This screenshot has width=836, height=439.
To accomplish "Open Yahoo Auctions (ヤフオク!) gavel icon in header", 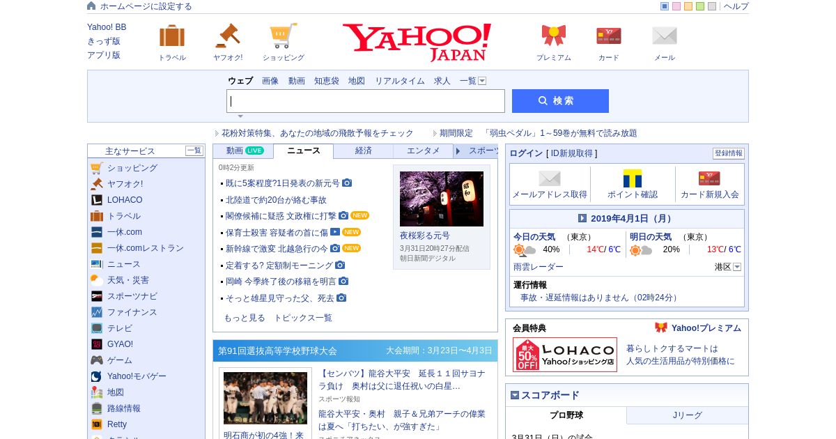I will 227,36.
